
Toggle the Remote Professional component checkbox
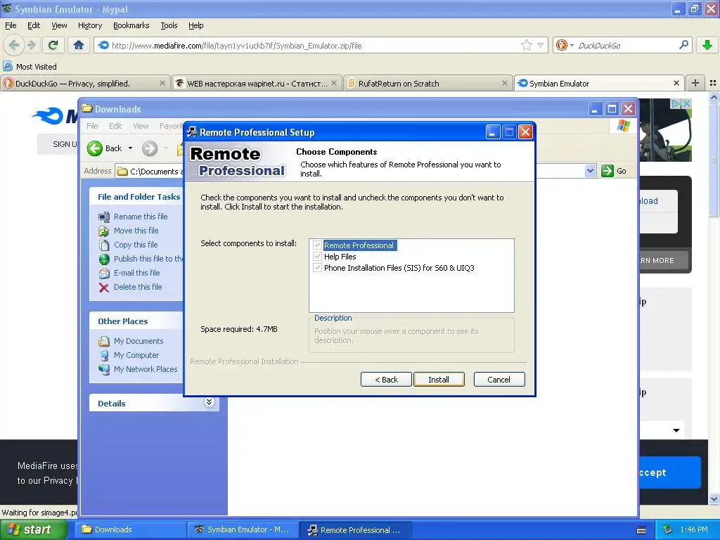[x=317, y=245]
